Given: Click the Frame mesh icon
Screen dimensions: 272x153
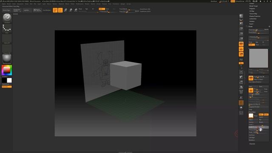Looking at the screenshot, I should click(241, 72).
